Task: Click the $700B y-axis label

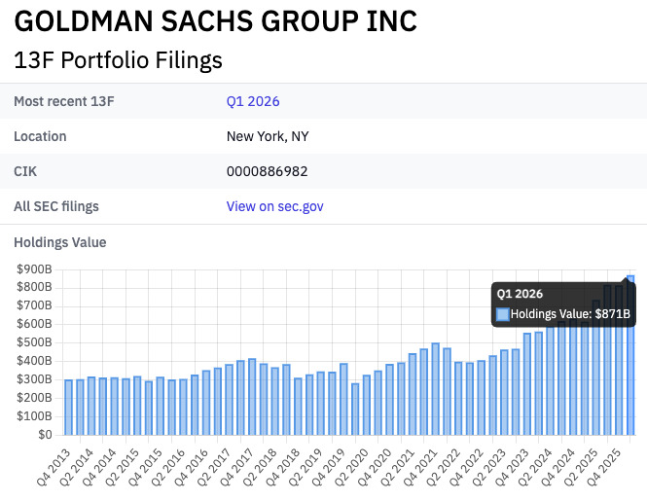Action: point(34,305)
